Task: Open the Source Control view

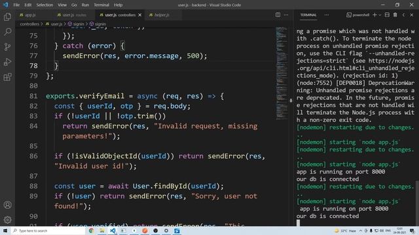Action: click(x=7, y=47)
